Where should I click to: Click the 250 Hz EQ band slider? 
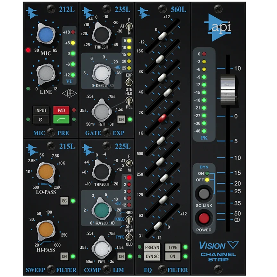coord(160,162)
